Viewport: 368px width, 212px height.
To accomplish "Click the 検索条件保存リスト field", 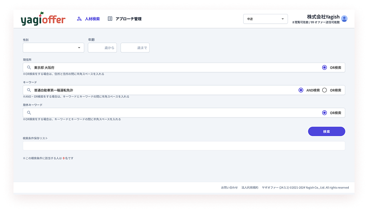I will 184,146.
